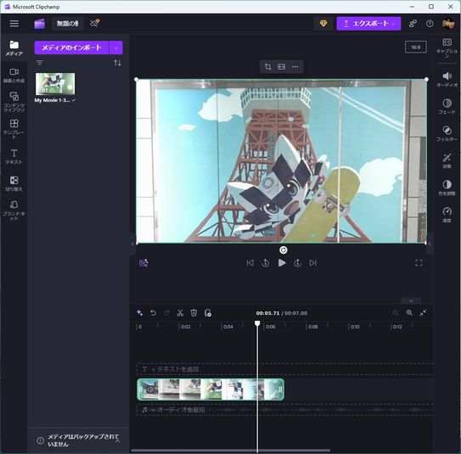Click the premium diamond icon

323,24
